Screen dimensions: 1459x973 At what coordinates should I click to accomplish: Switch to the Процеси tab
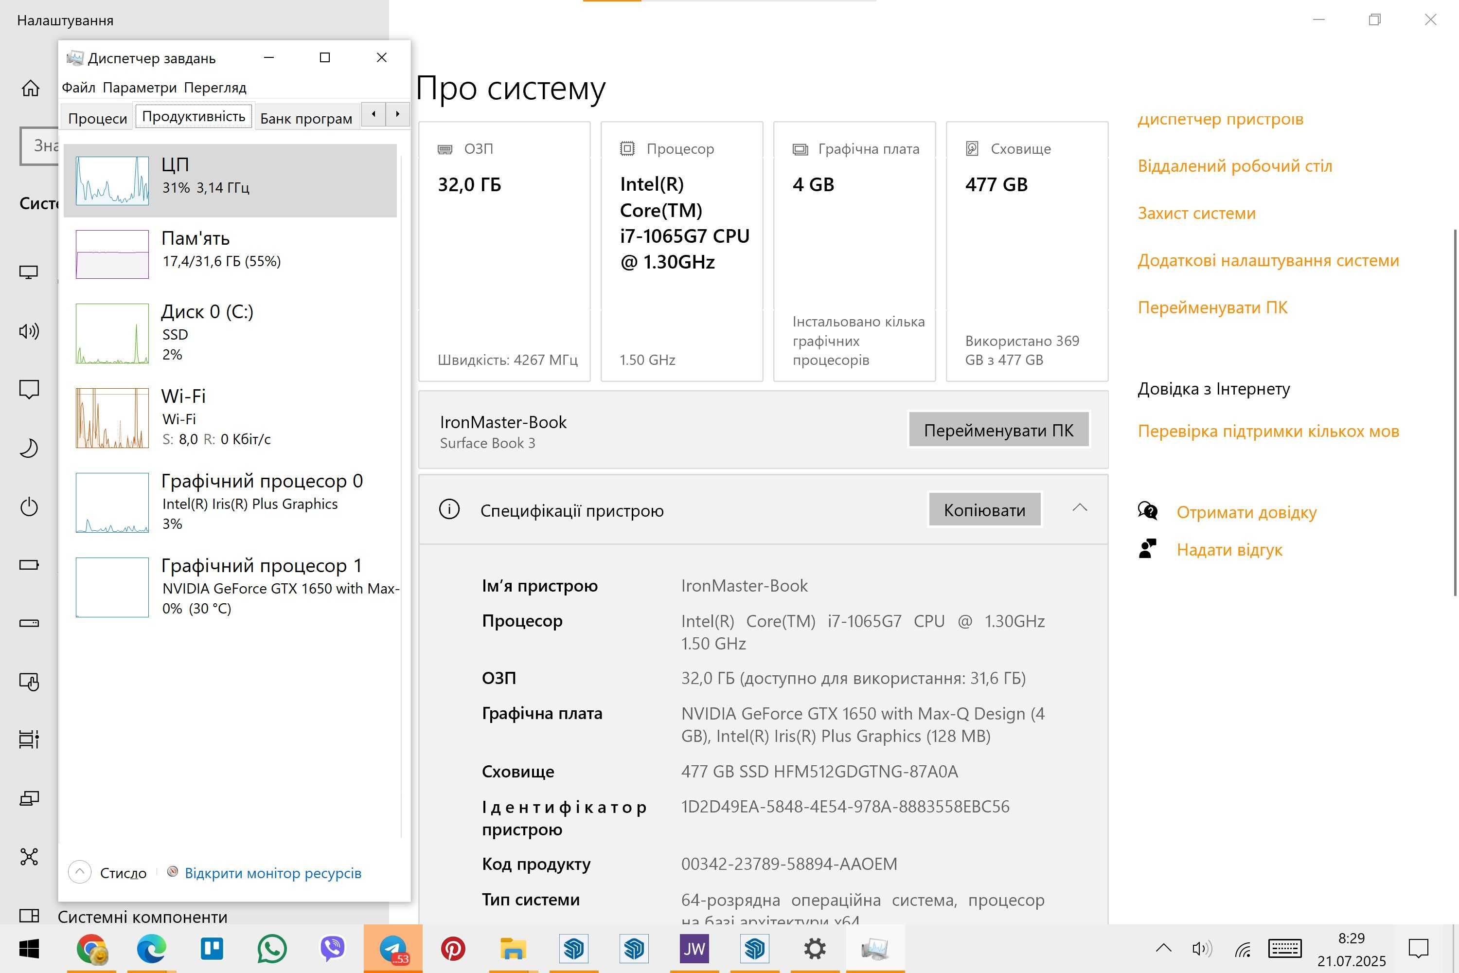(97, 118)
